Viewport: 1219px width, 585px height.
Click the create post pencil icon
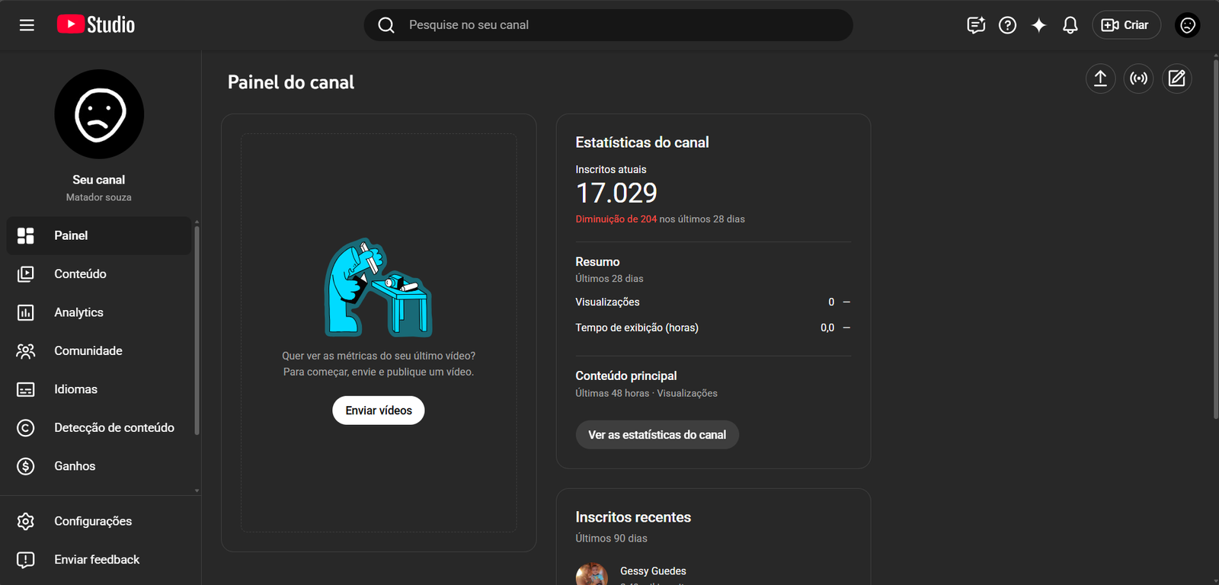(1176, 78)
